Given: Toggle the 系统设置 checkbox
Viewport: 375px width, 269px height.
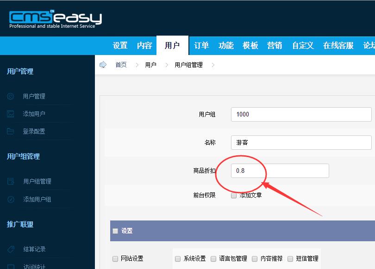Looking at the screenshot, I should [x=178, y=259].
